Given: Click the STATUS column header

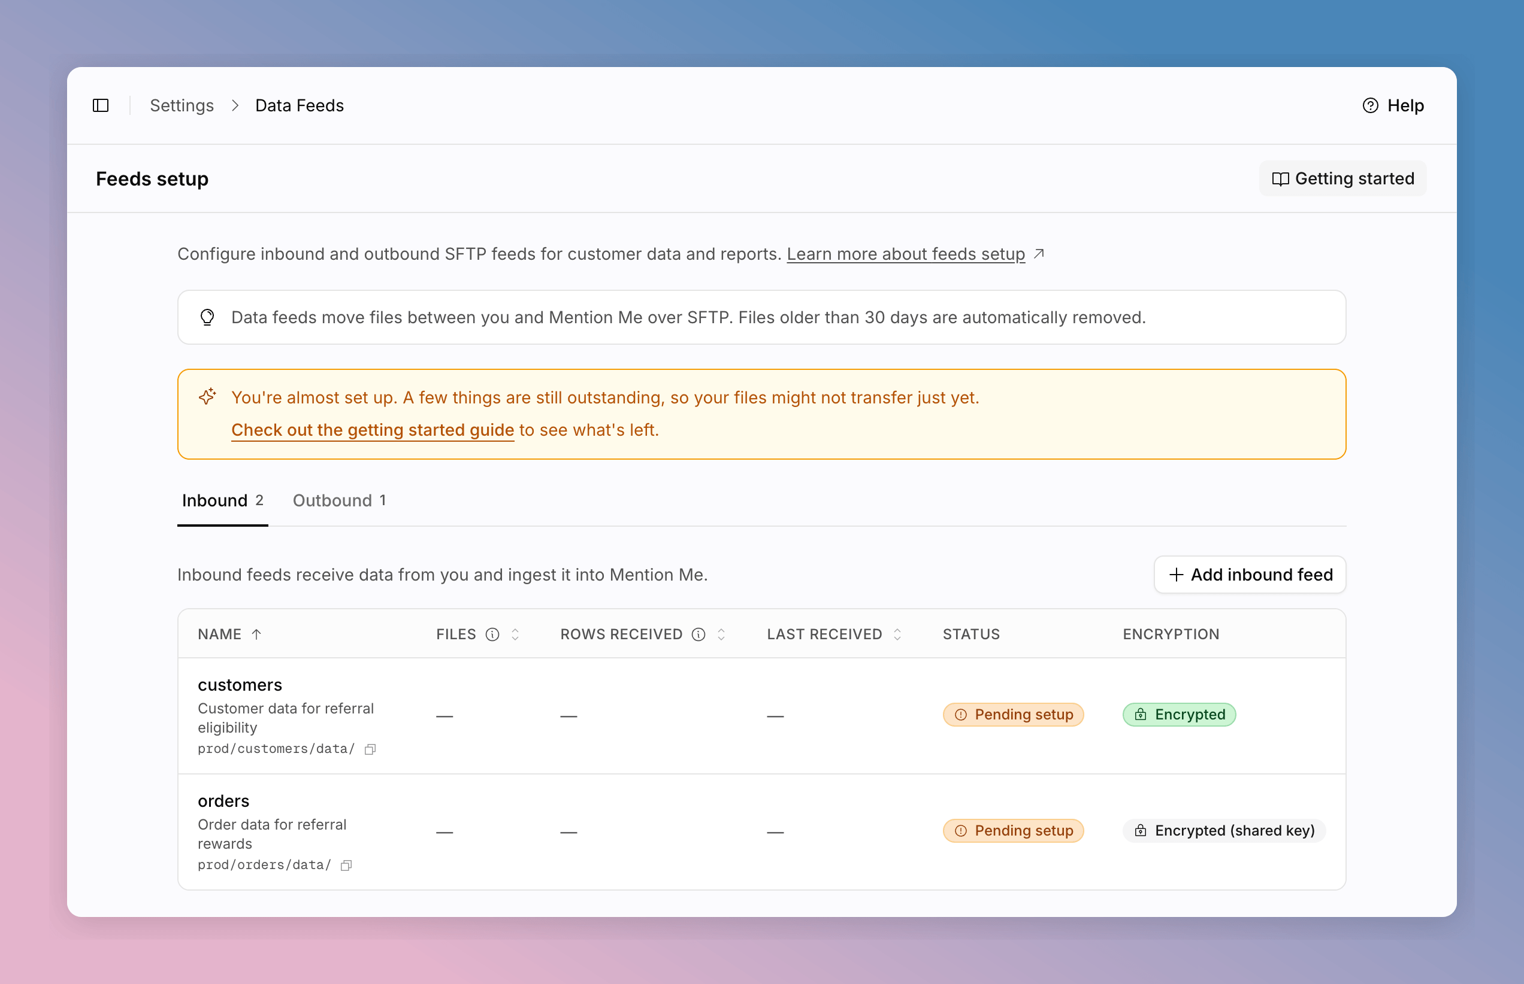Looking at the screenshot, I should pyautogui.click(x=971, y=634).
